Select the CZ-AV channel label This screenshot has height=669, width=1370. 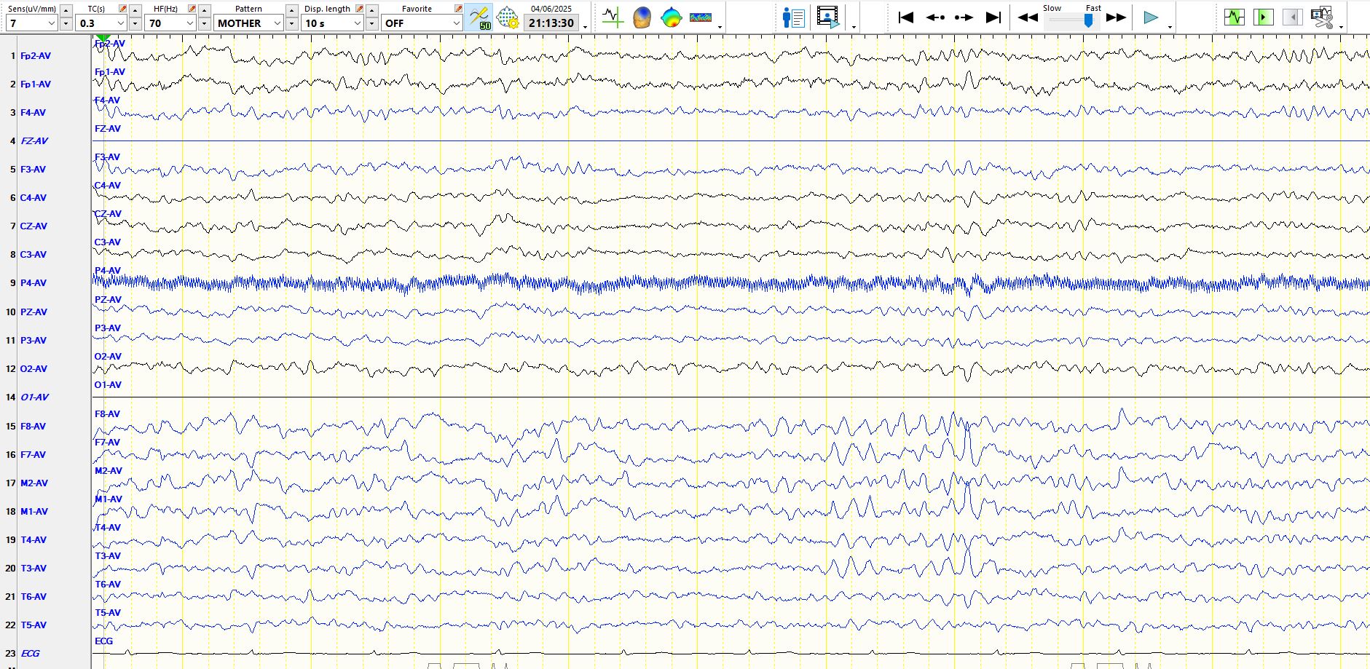coord(34,226)
